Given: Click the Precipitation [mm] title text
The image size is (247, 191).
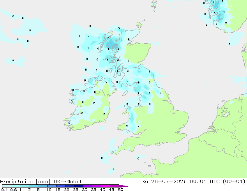Looking at the screenshot, I should click(25, 182).
